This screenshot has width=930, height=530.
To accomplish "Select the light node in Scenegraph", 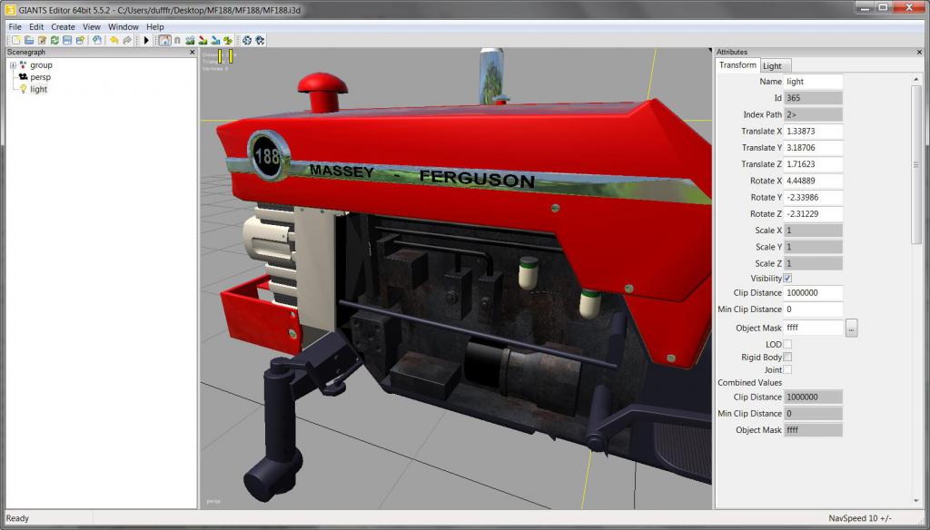I will tap(38, 89).
